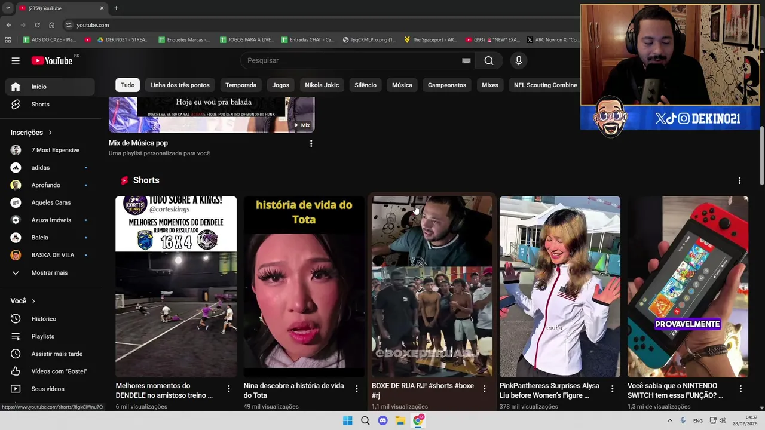Open the Vídeos com "Gostei" icon
The image size is (765, 430).
click(x=16, y=371)
